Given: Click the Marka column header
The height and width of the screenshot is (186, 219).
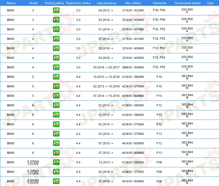Looking at the screenshot, I should [x=11, y=3].
